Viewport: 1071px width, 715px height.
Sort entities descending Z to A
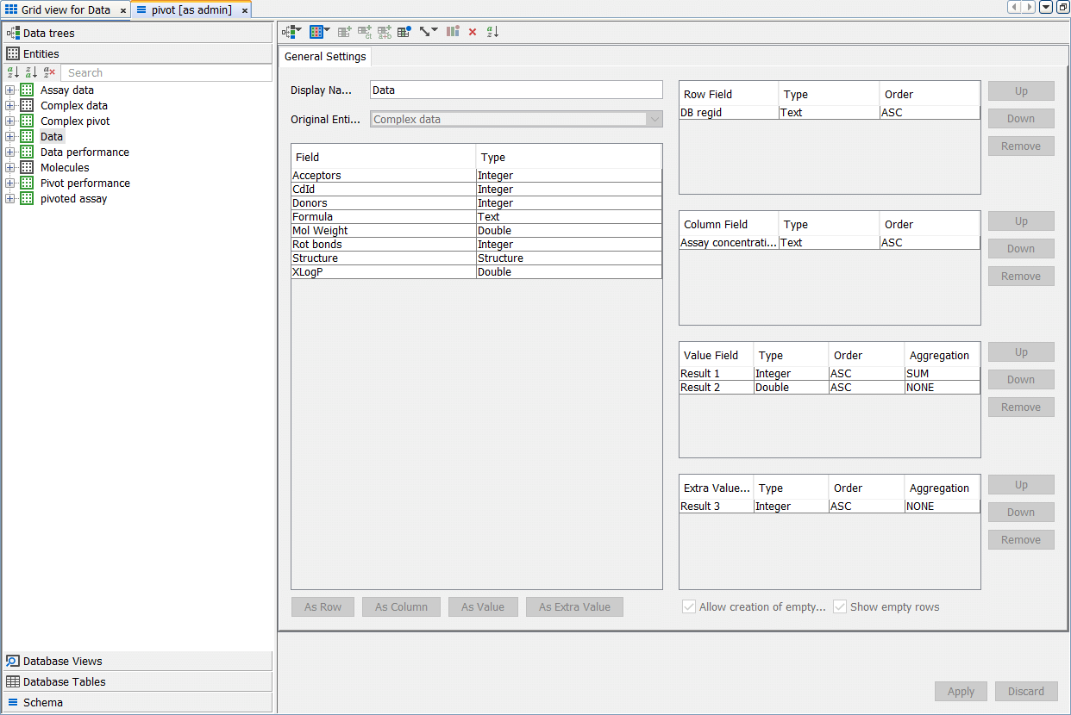tap(31, 73)
